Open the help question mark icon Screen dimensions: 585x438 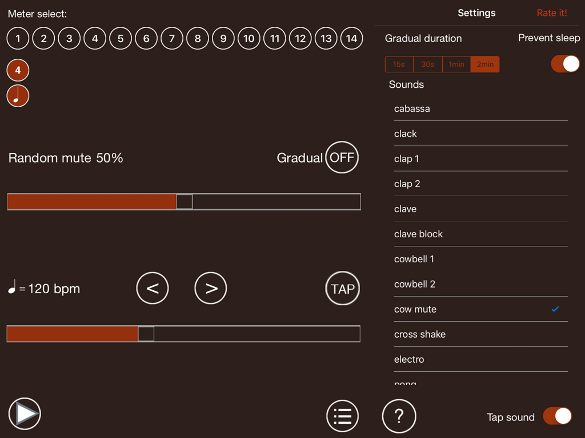399,416
